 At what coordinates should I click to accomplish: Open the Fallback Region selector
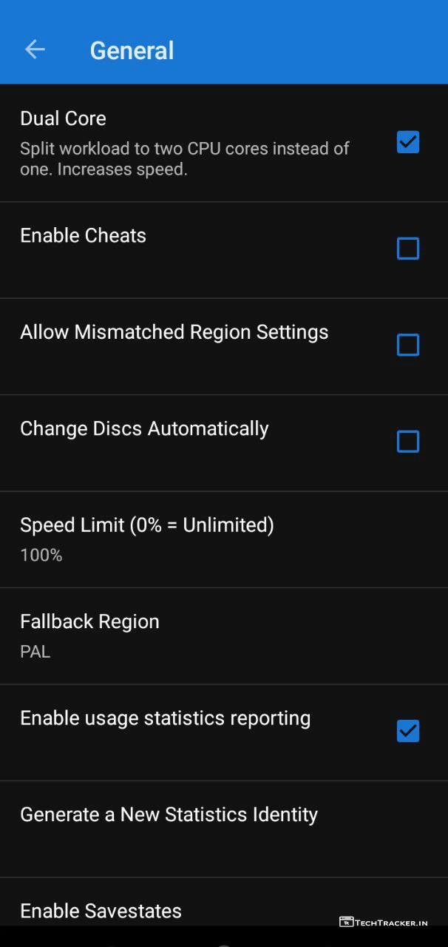pyautogui.click(x=89, y=621)
